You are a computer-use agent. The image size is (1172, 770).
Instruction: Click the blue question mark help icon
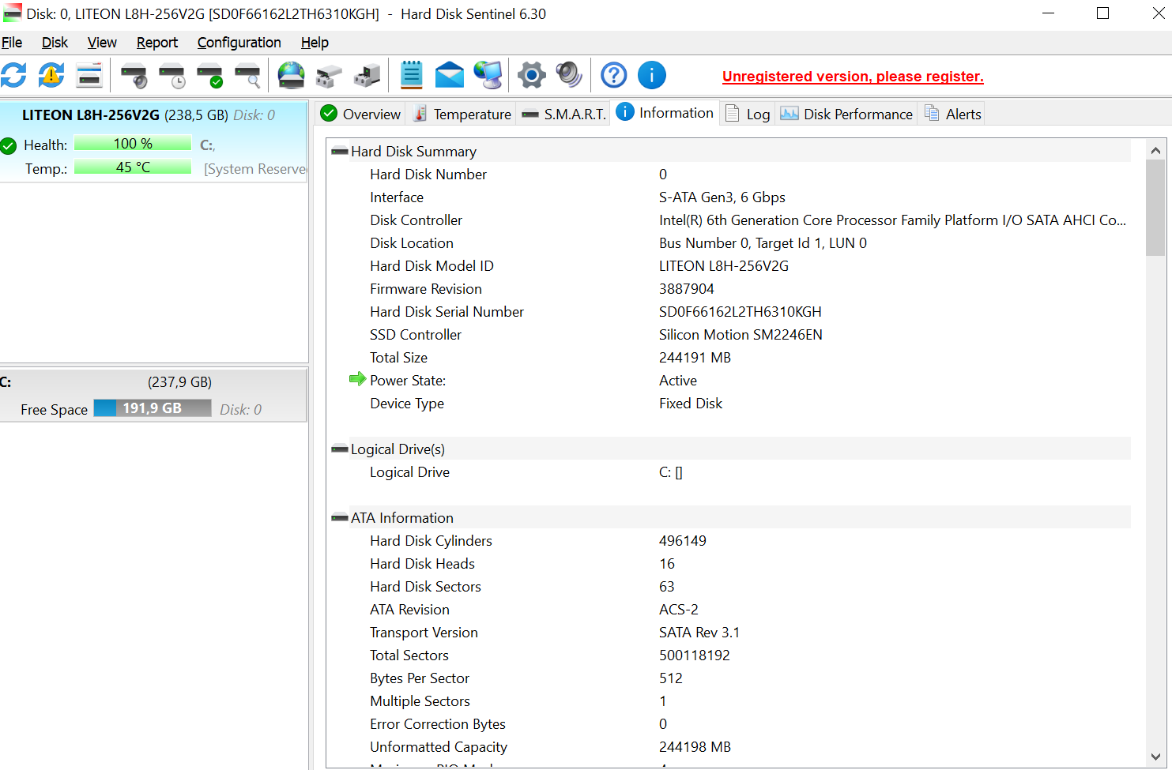[x=613, y=76]
